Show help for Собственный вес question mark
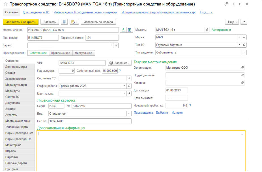The height and width of the screenshot is (172, 262). coord(120,71)
